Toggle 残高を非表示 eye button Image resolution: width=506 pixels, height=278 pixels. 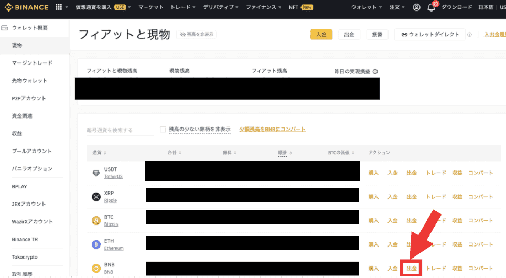click(196, 34)
